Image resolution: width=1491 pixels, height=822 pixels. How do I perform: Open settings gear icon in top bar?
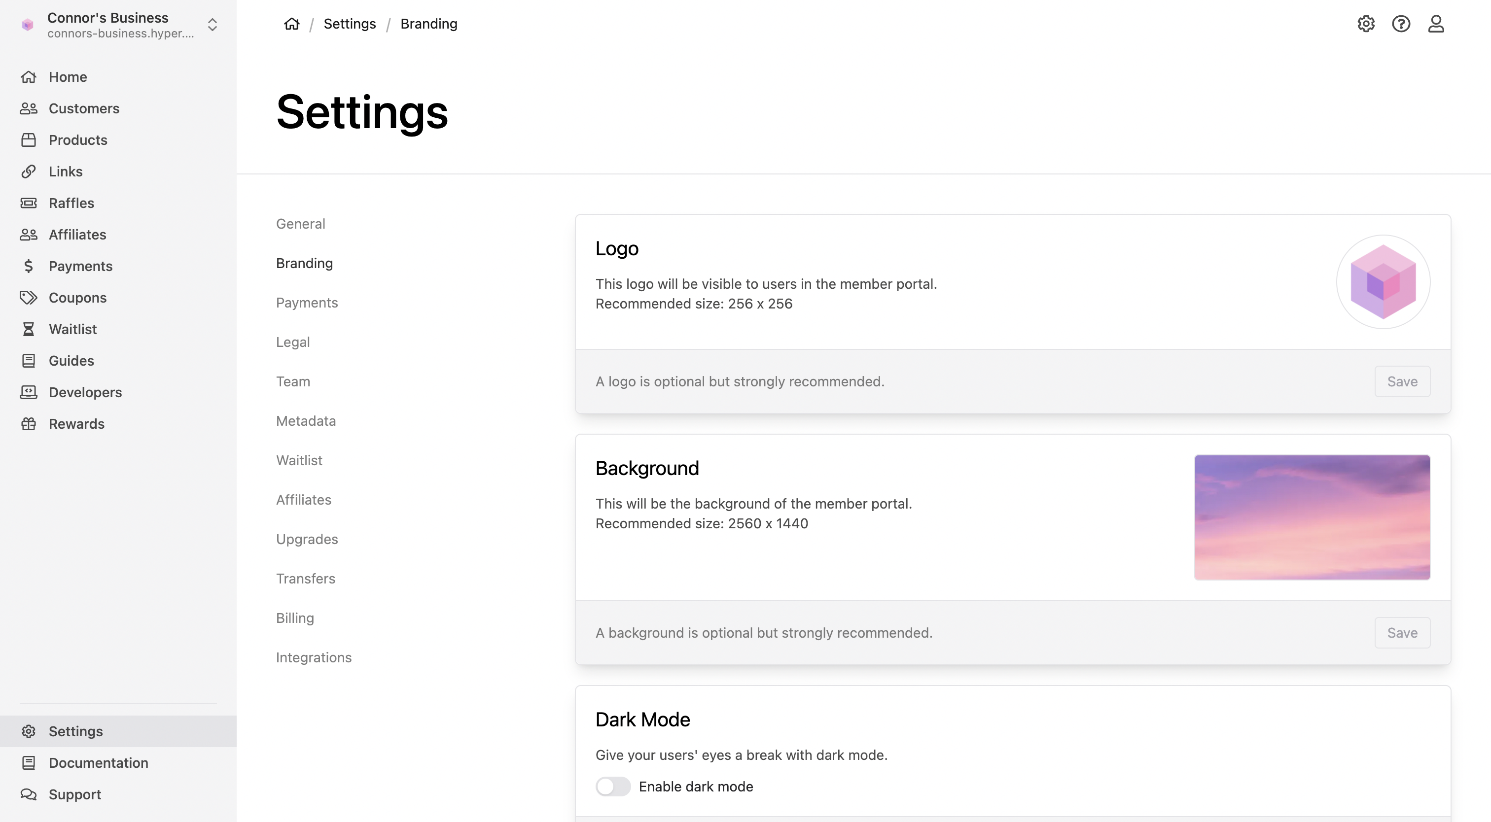[1366, 24]
